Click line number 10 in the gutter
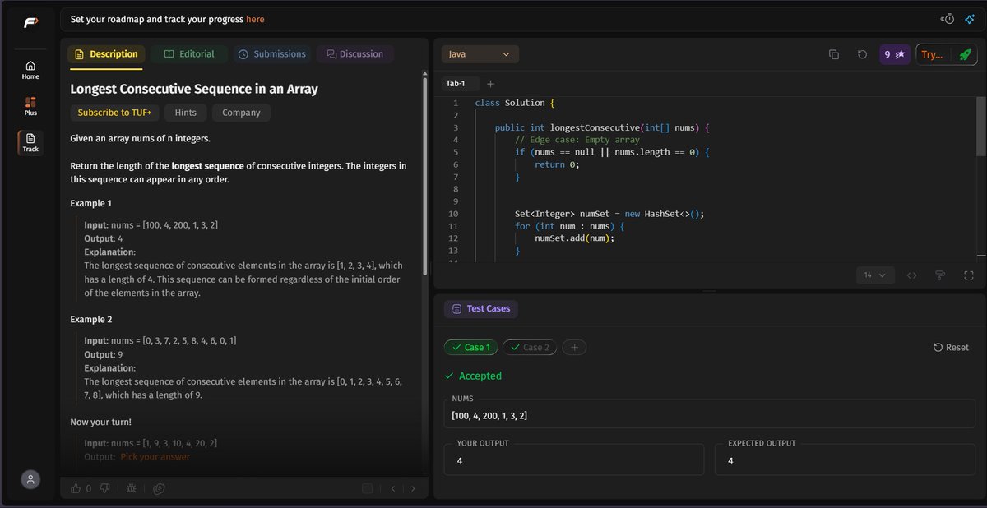Image resolution: width=987 pixels, height=508 pixels. (x=452, y=214)
